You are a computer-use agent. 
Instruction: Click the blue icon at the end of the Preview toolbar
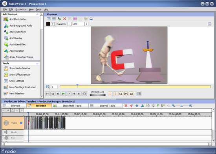click(91, 19)
